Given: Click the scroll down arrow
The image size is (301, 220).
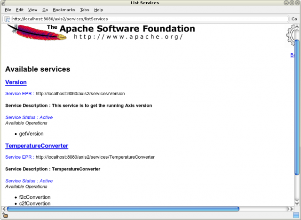Looking at the screenshot, I should 297,203.
